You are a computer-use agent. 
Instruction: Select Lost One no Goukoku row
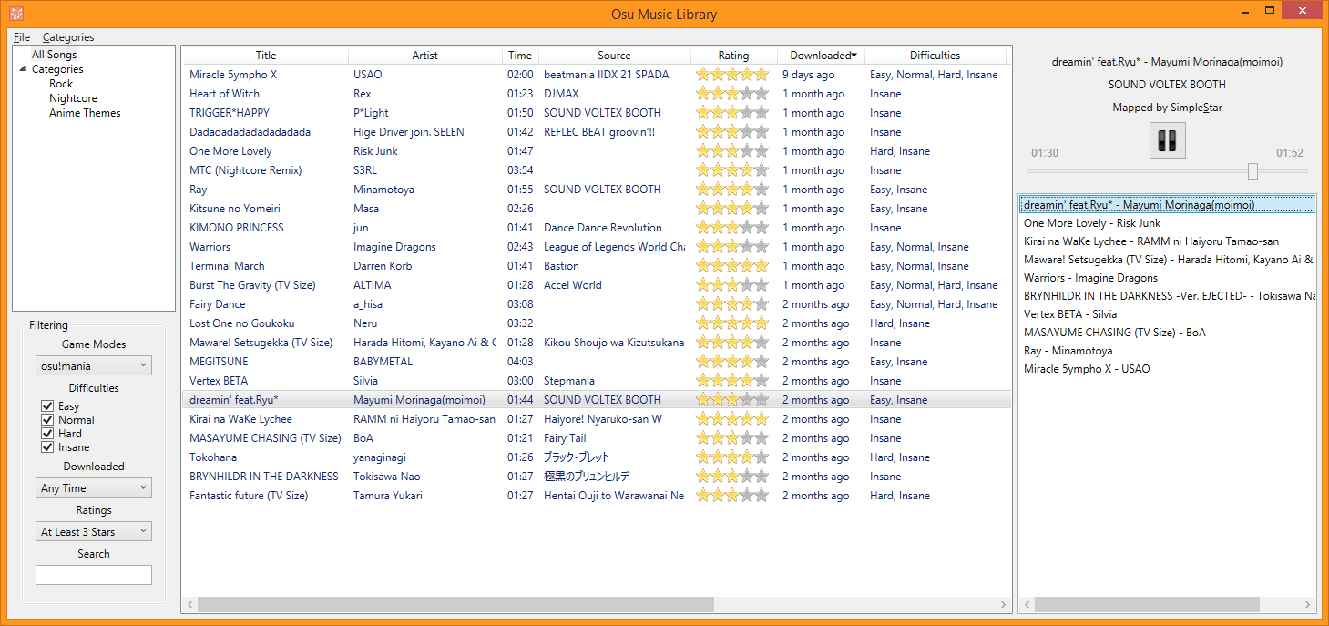click(597, 323)
